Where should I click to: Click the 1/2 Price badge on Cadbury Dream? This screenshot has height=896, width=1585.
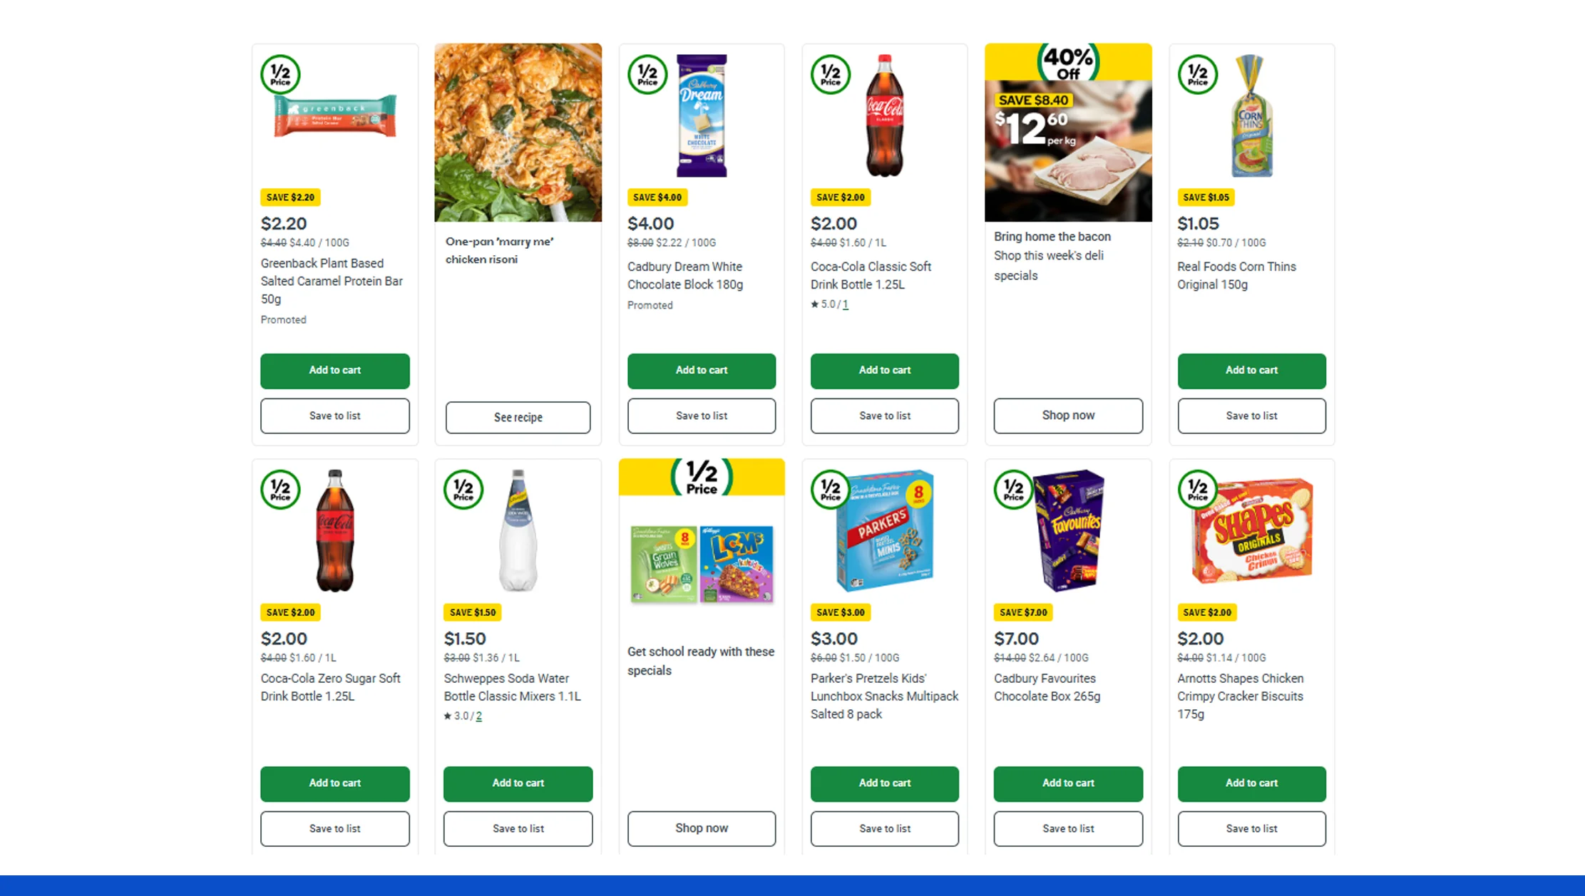pyautogui.click(x=647, y=74)
